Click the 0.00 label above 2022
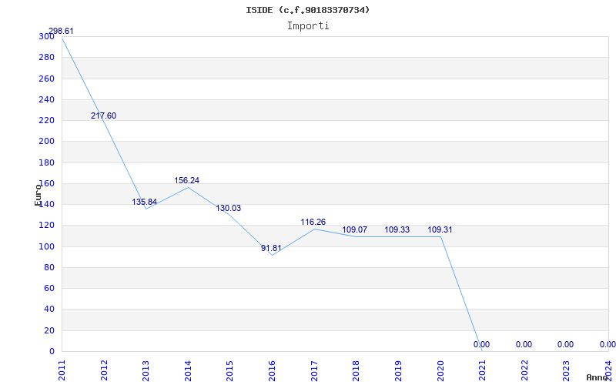This screenshot has width=616, height=385. pos(524,344)
